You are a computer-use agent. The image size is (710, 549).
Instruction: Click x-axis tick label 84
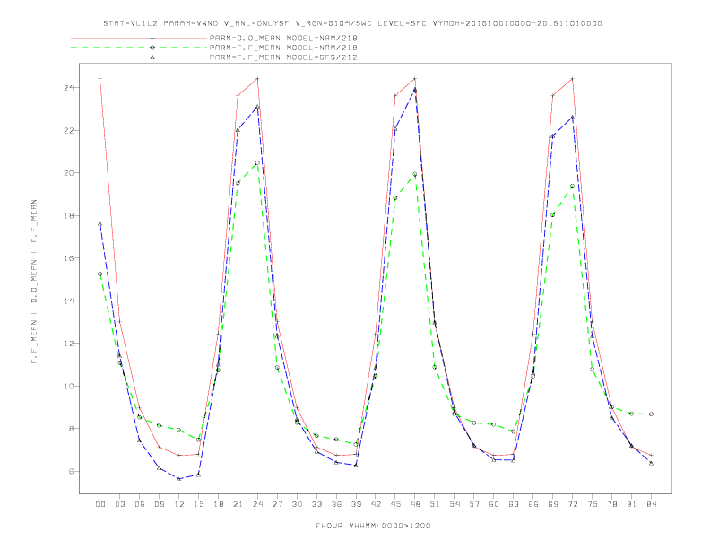651,504
